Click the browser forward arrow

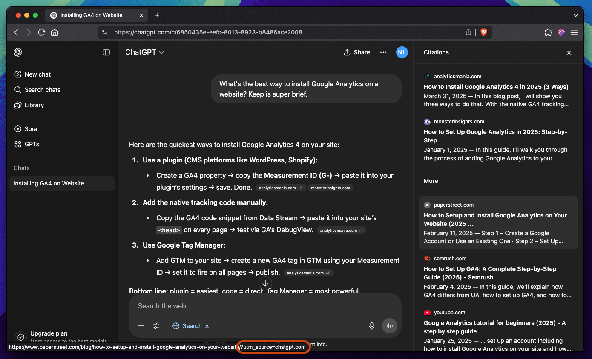tap(29, 32)
